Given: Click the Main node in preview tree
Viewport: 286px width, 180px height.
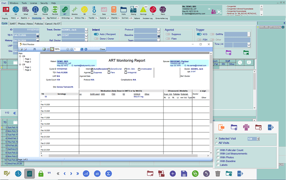Looking at the screenshot, I should click(20, 54).
